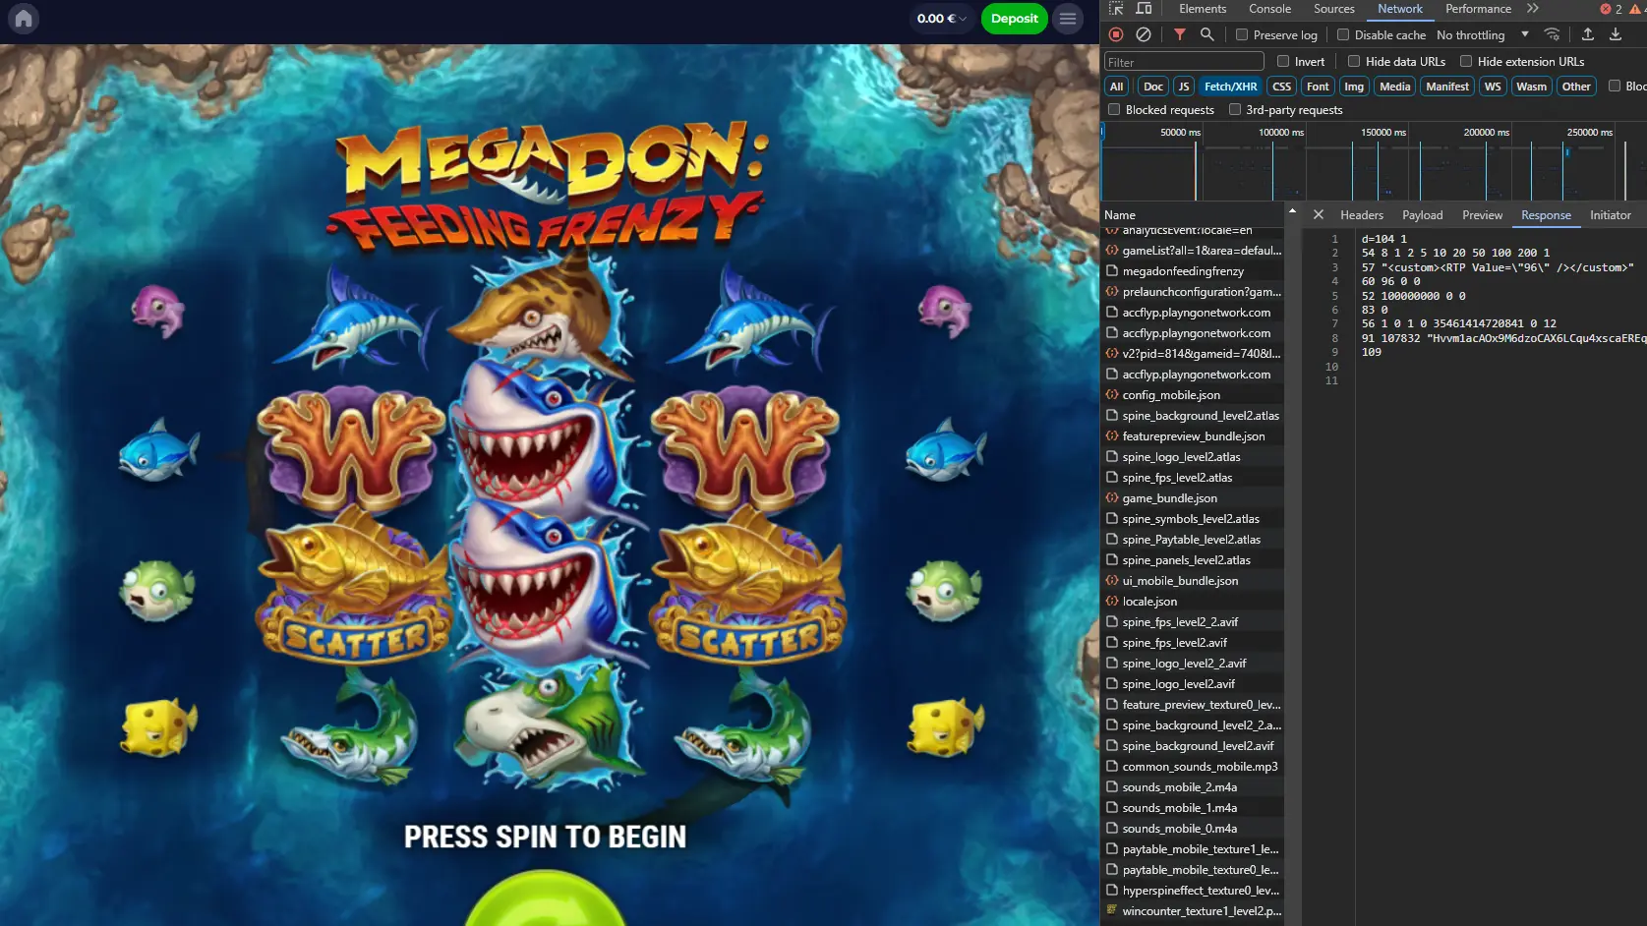Open the Headers tab of the request
The width and height of the screenshot is (1647, 926).
(x=1362, y=215)
